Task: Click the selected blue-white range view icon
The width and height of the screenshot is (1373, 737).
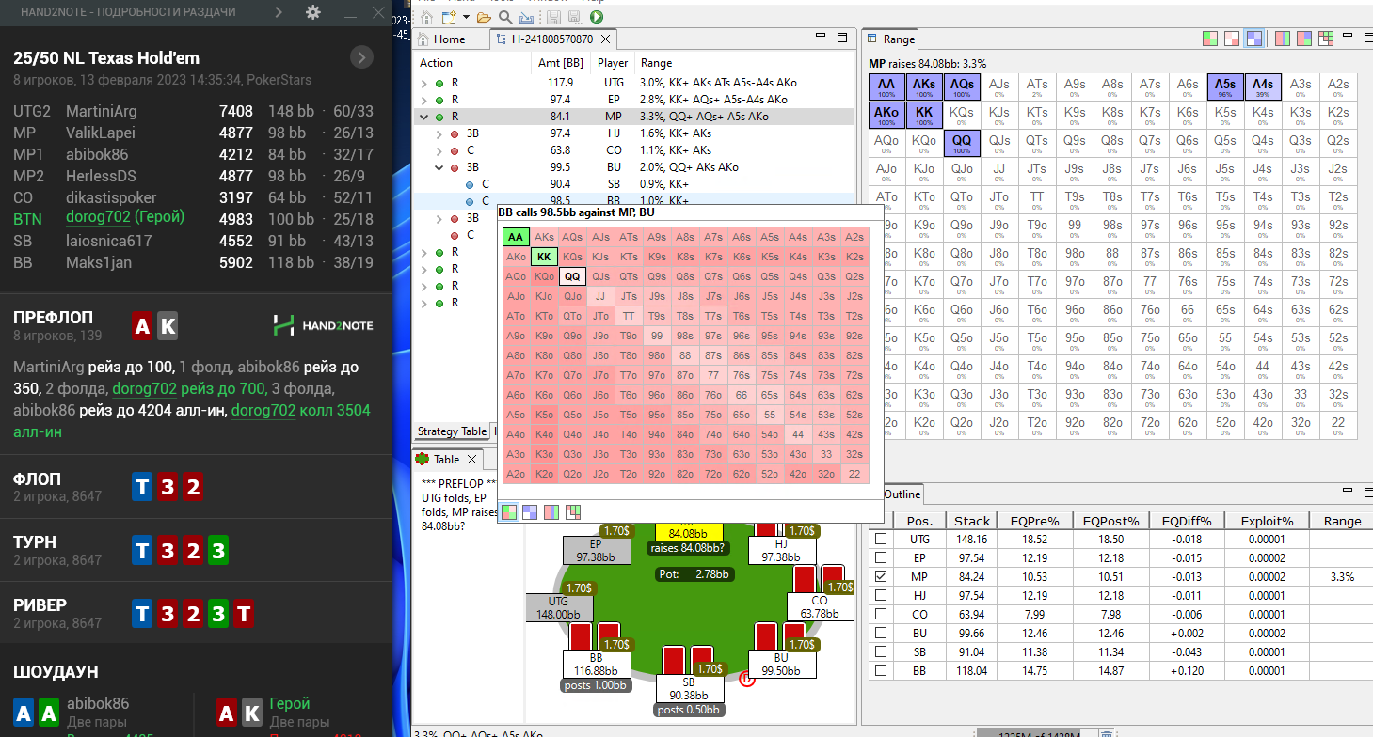Action: coord(1253,39)
